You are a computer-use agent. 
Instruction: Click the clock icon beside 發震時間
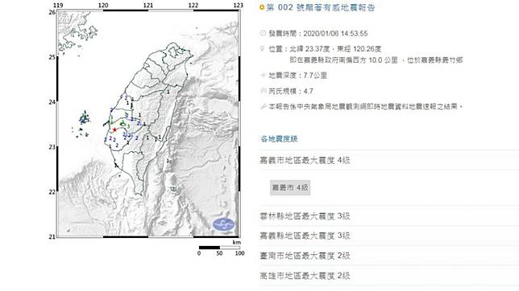[264, 33]
